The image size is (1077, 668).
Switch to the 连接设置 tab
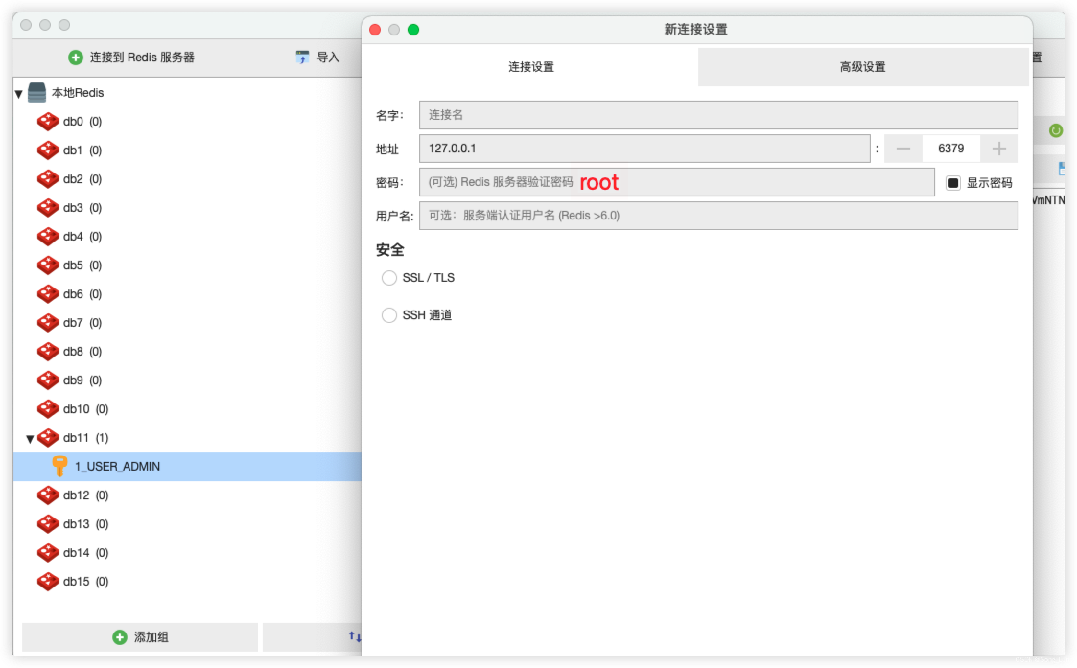click(x=530, y=67)
